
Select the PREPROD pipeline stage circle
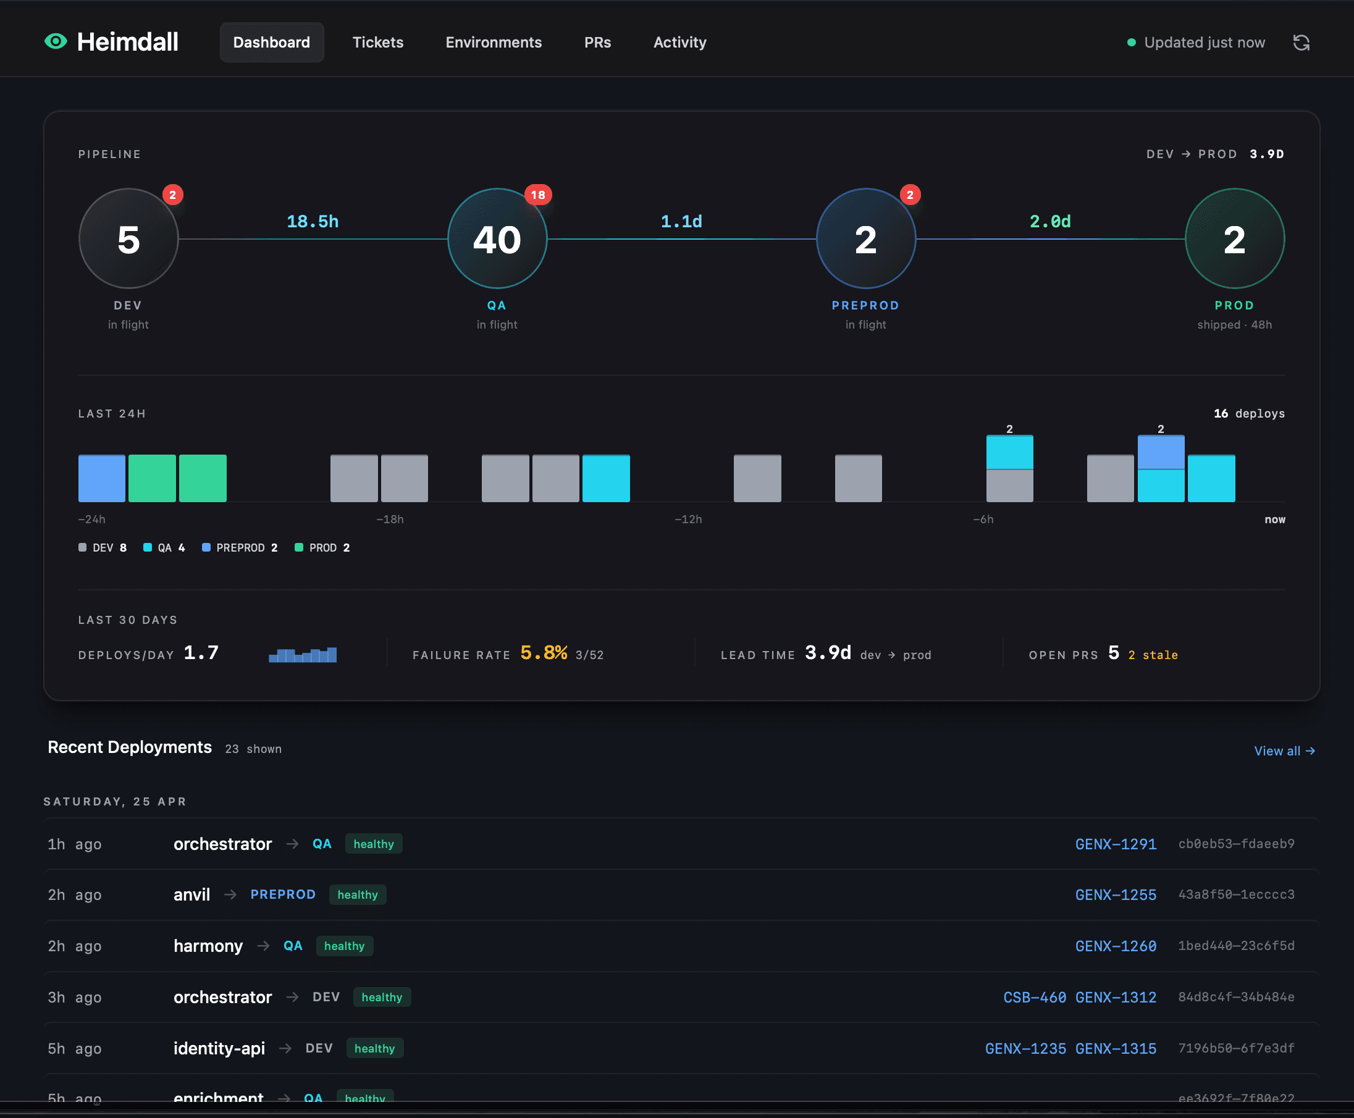pyautogui.click(x=866, y=238)
